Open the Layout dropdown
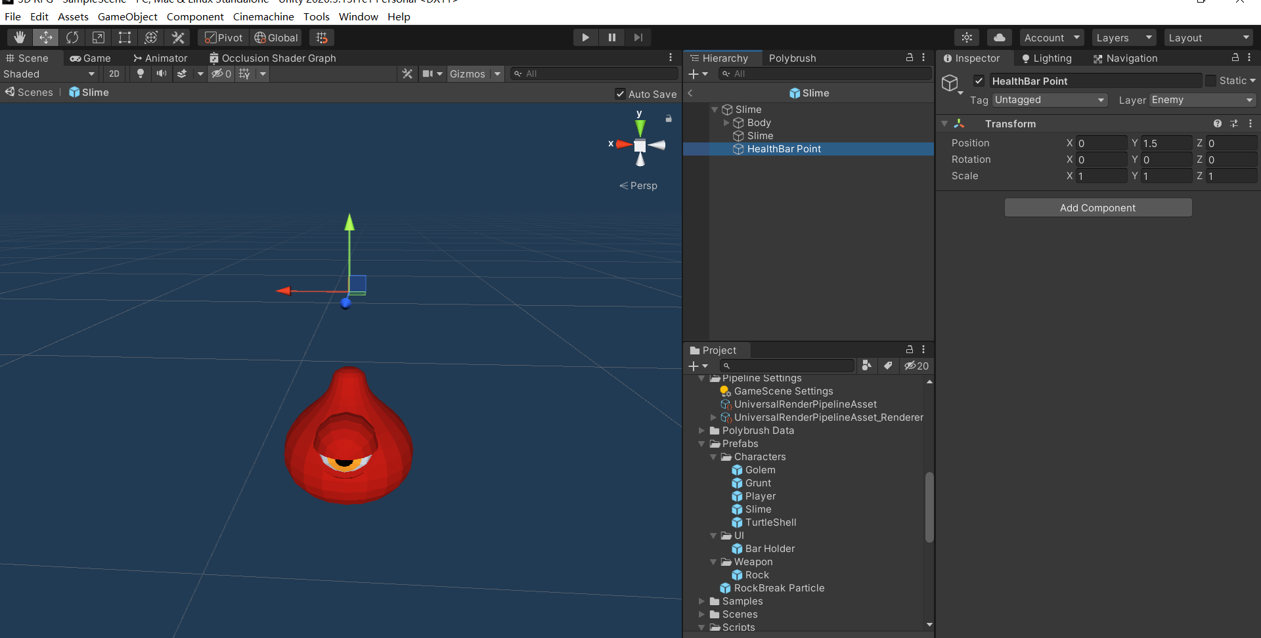This screenshot has width=1261, height=638. click(x=1208, y=37)
